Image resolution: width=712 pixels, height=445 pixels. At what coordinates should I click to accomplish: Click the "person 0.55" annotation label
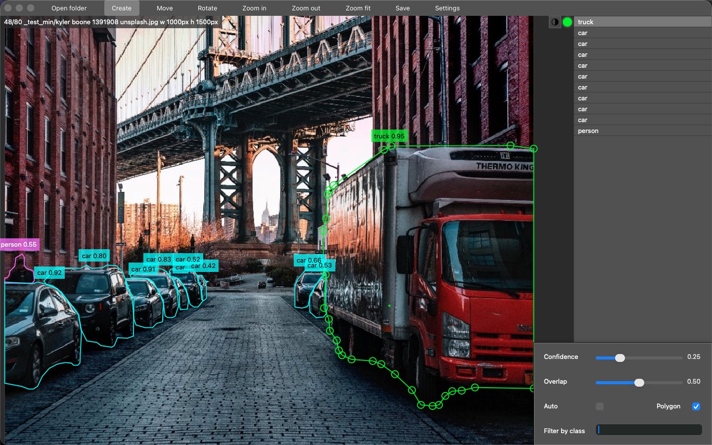(19, 244)
